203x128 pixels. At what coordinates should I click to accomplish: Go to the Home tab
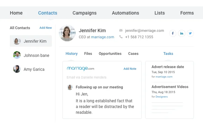(16, 13)
